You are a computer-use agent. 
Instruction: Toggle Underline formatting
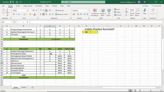tap(19, 14)
